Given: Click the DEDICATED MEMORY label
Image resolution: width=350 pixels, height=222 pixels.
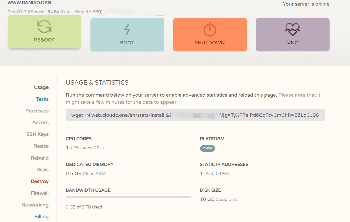Looking at the screenshot, I should click(x=90, y=164).
